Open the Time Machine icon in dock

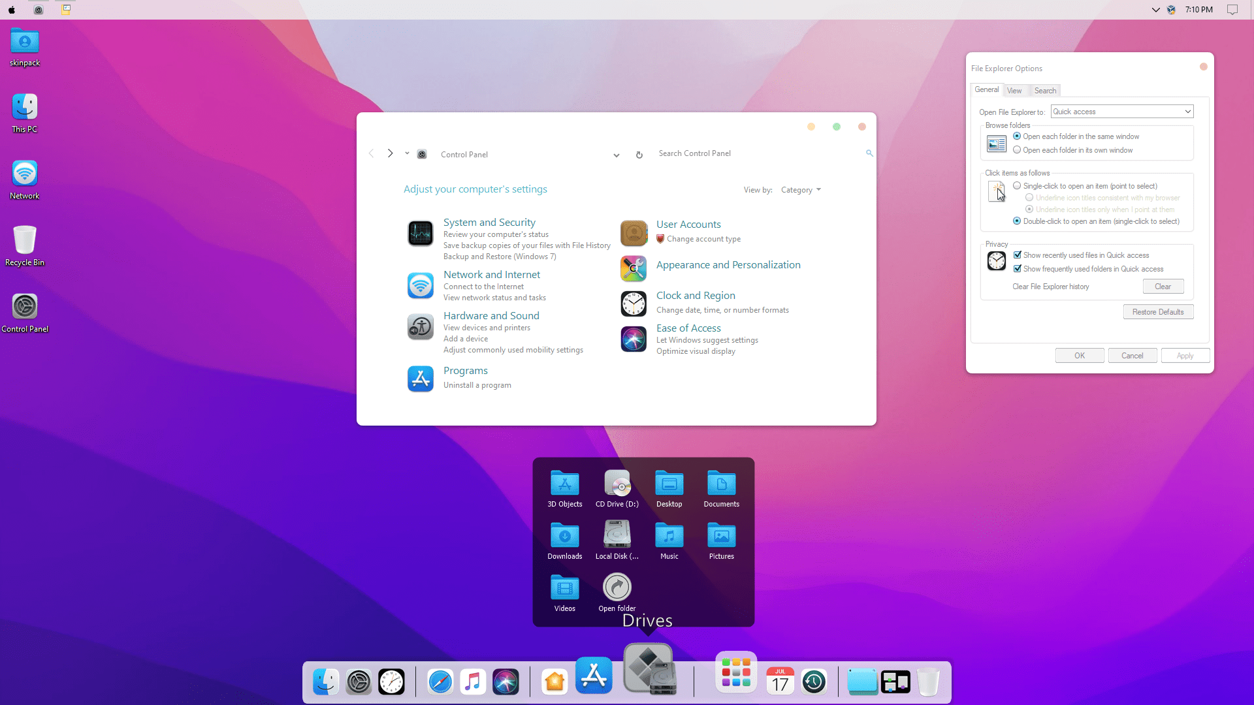click(813, 681)
